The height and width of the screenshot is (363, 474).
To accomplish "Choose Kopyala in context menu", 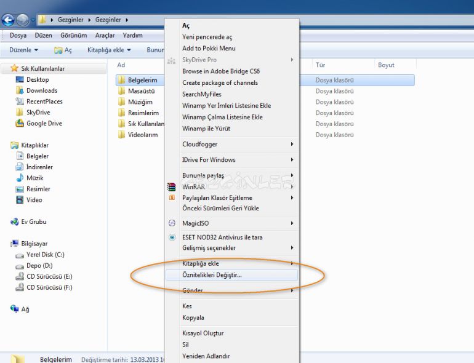I will click(x=193, y=317).
